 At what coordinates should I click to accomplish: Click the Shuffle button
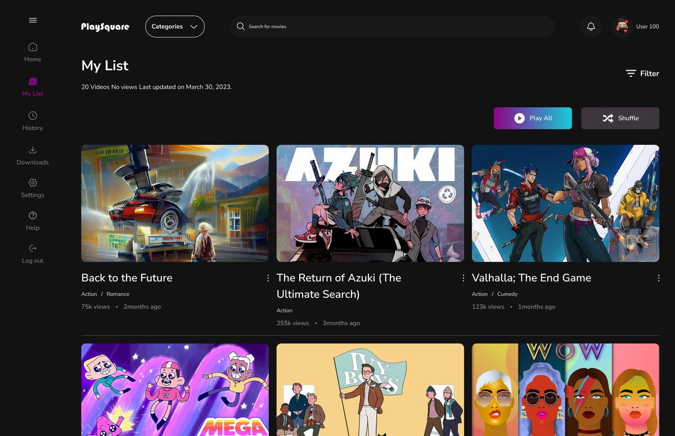coord(620,118)
